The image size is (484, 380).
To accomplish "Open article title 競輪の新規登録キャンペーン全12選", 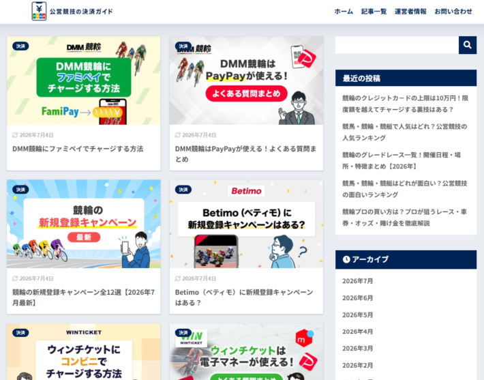I will coord(83,297).
